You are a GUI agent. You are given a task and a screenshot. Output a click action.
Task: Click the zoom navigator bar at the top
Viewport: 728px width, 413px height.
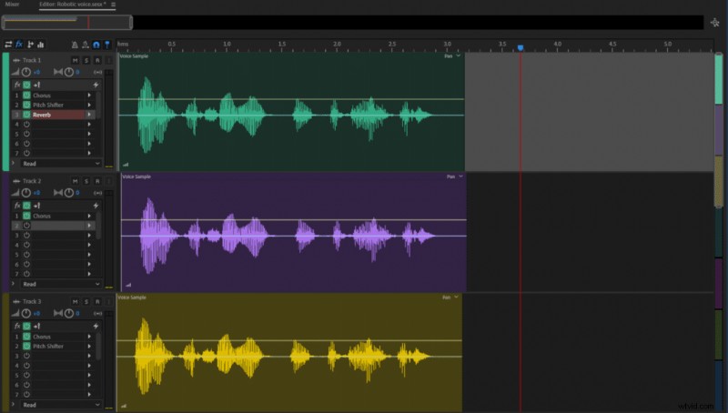click(x=66, y=22)
